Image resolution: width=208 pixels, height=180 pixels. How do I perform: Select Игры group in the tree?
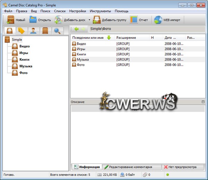[24, 53]
